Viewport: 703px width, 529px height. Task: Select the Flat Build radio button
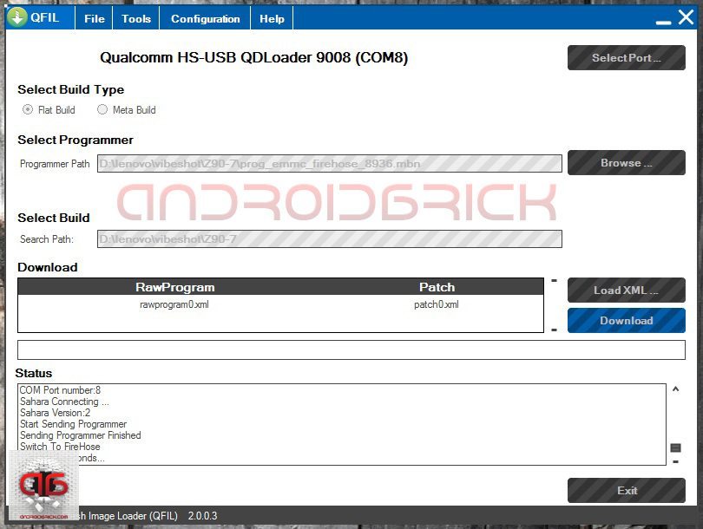(x=29, y=110)
